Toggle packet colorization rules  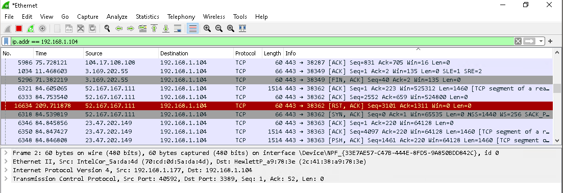pos(193,28)
